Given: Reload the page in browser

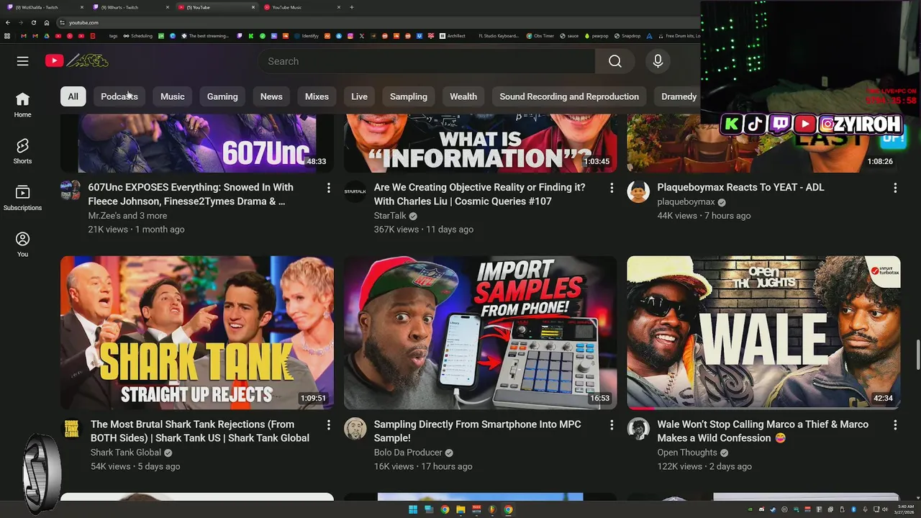Looking at the screenshot, I should click(33, 22).
